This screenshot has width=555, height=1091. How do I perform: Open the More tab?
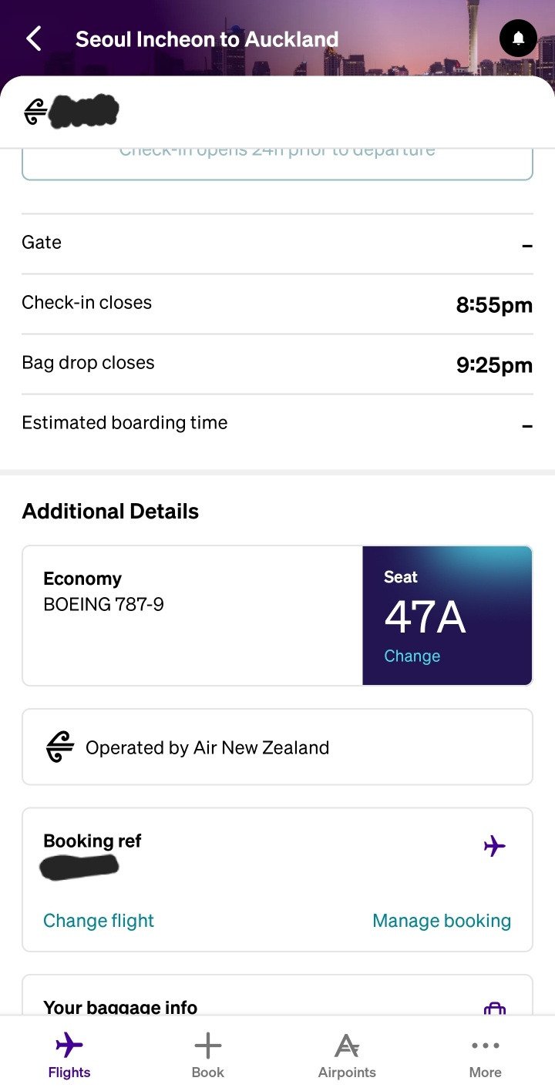[486, 1055]
